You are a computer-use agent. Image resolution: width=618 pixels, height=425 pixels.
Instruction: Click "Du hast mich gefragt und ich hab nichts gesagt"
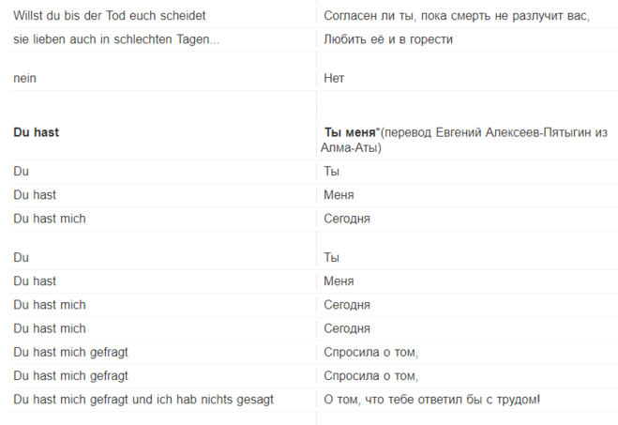pyautogui.click(x=143, y=400)
